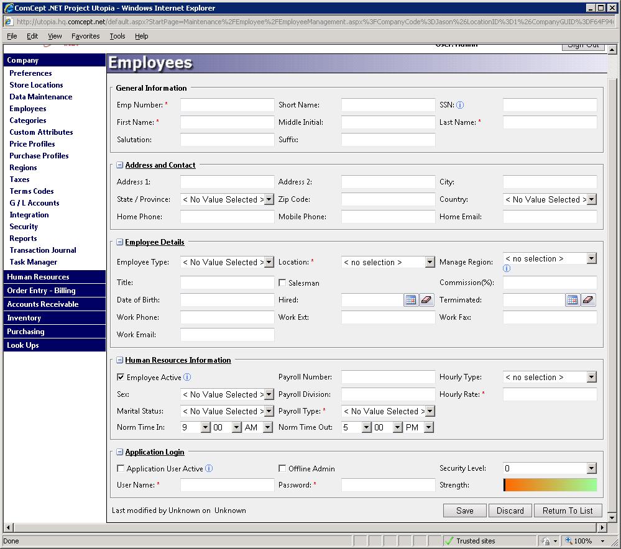
Task: Expand the Payroll Type dropdown
Action: click(430, 411)
